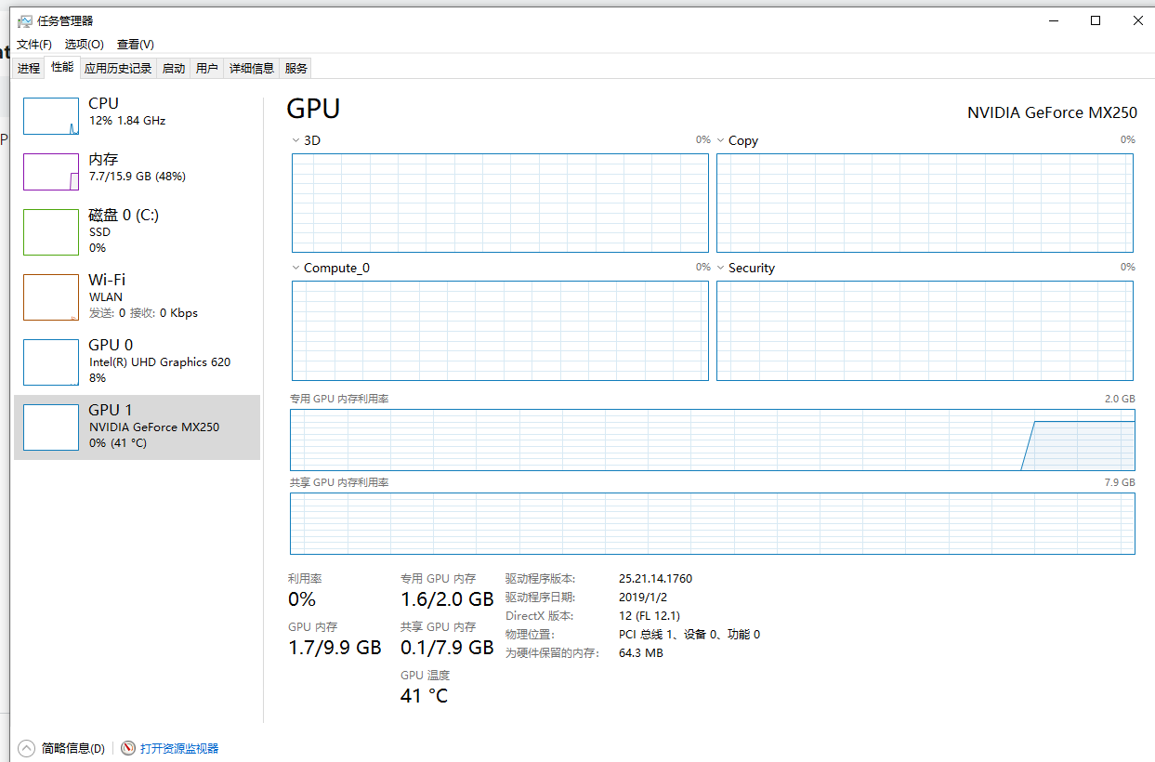Open the 3D engine dropdown
This screenshot has width=1155, height=762.
coord(295,140)
